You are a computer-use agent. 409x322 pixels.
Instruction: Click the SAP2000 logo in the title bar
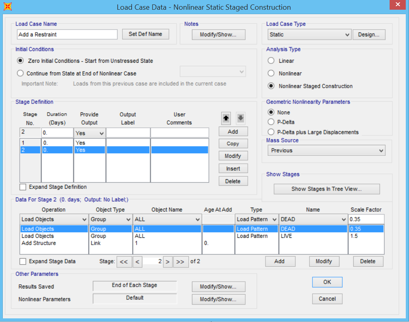pyautogui.click(x=7, y=6)
